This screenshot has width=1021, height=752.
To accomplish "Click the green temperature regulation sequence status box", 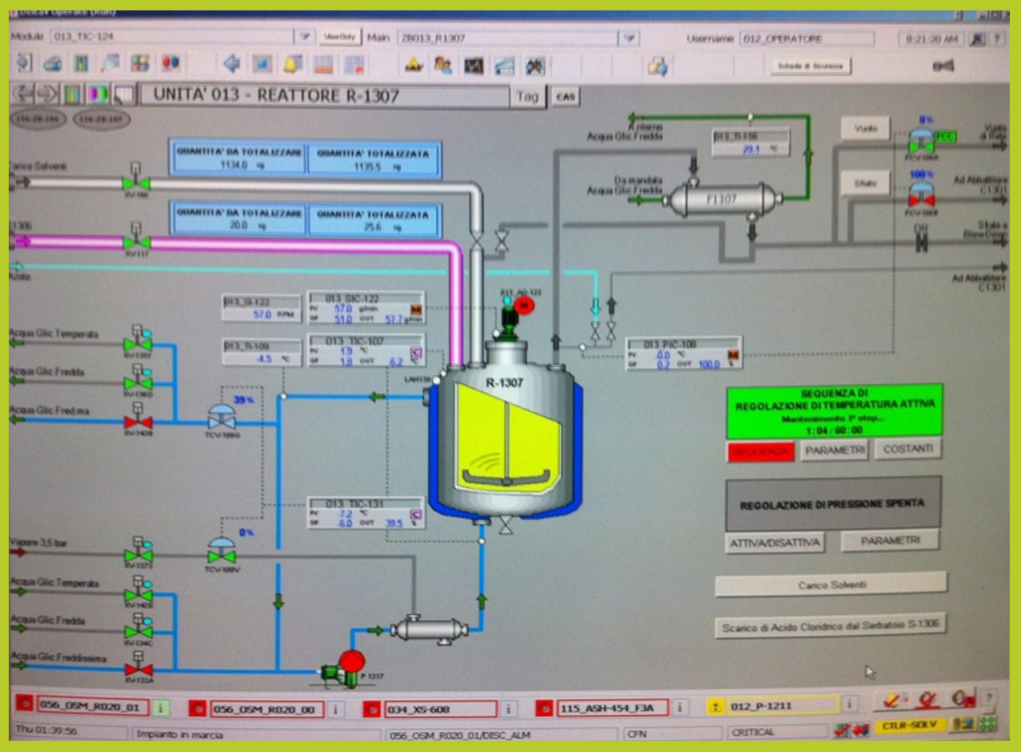I will (834, 410).
